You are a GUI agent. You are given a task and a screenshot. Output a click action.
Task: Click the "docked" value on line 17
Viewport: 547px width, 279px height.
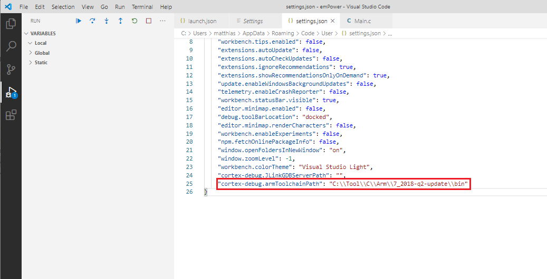point(316,117)
